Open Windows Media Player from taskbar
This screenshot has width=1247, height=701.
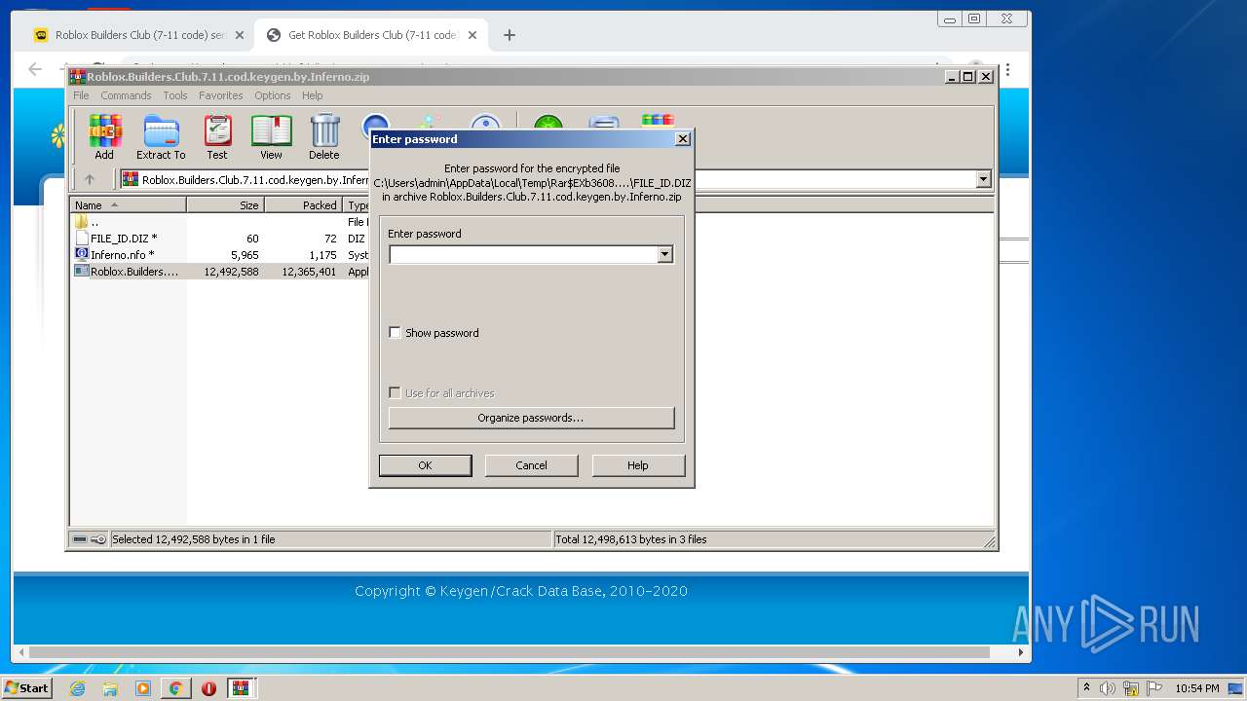click(143, 688)
